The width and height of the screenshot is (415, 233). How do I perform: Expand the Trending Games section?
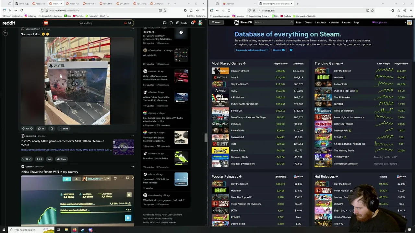(x=329, y=63)
